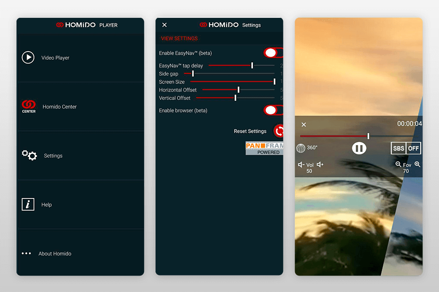Pause playback with the pause button

click(x=359, y=148)
